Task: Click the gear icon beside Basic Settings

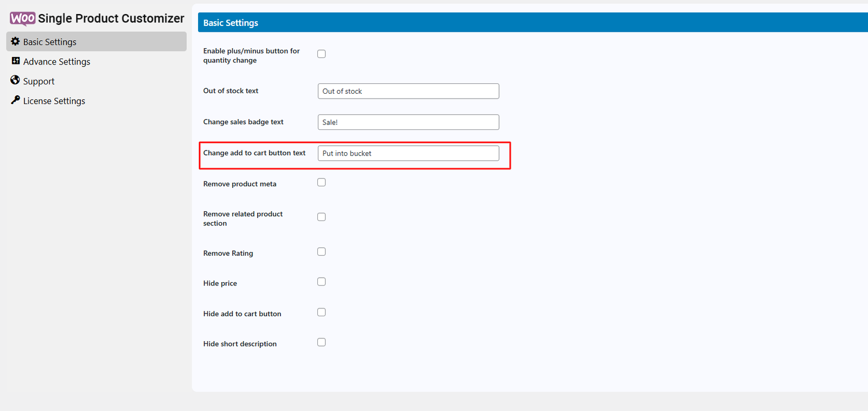Action: coord(15,42)
